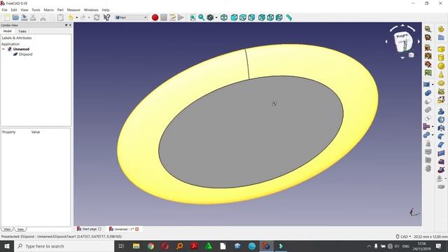Open the draw style dropdown arrow
Screen dimensions: 448x252
click(216, 17)
